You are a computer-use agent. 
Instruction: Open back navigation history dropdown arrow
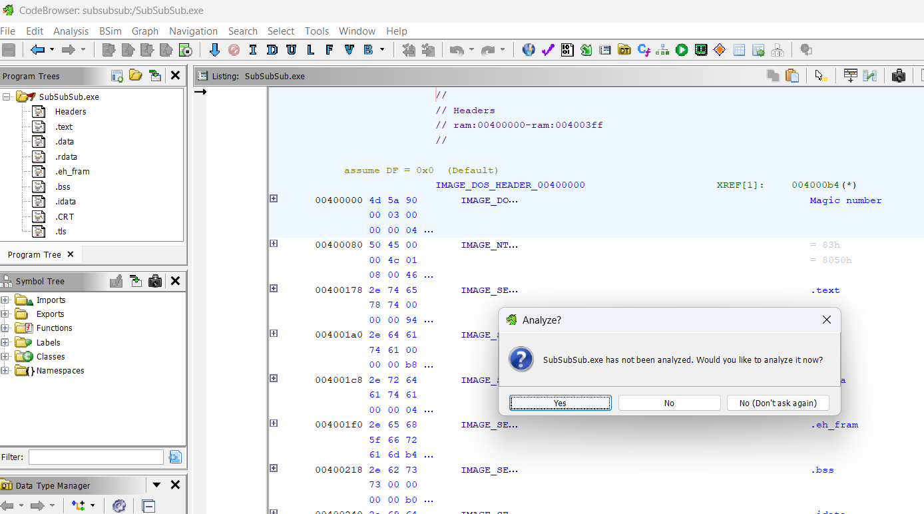52,50
